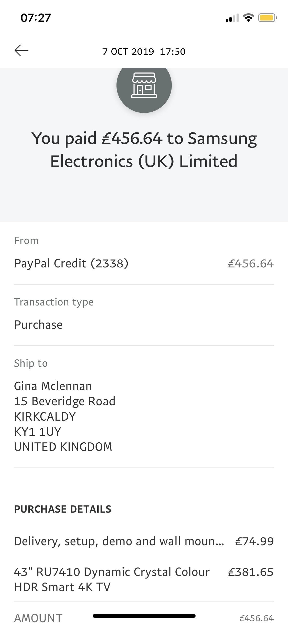Tap the £74.99 delivery price

click(x=254, y=541)
